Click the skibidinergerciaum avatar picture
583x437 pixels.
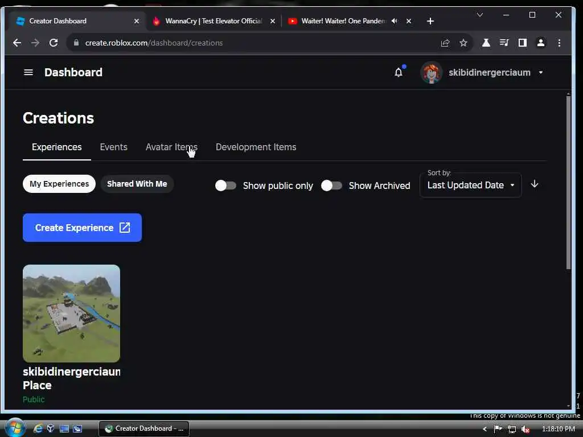pos(432,72)
